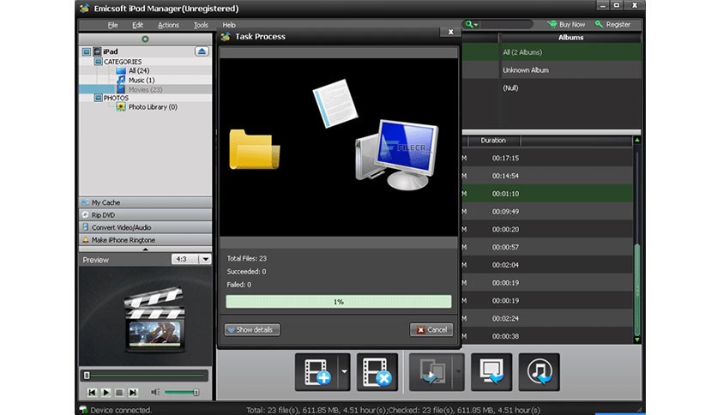717x415 pixels.
Task: Open the add file dropdown arrow
Action: click(344, 372)
